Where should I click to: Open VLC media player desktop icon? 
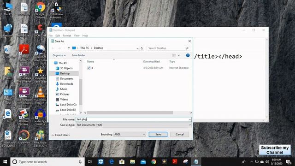pyautogui.click(x=40, y=95)
